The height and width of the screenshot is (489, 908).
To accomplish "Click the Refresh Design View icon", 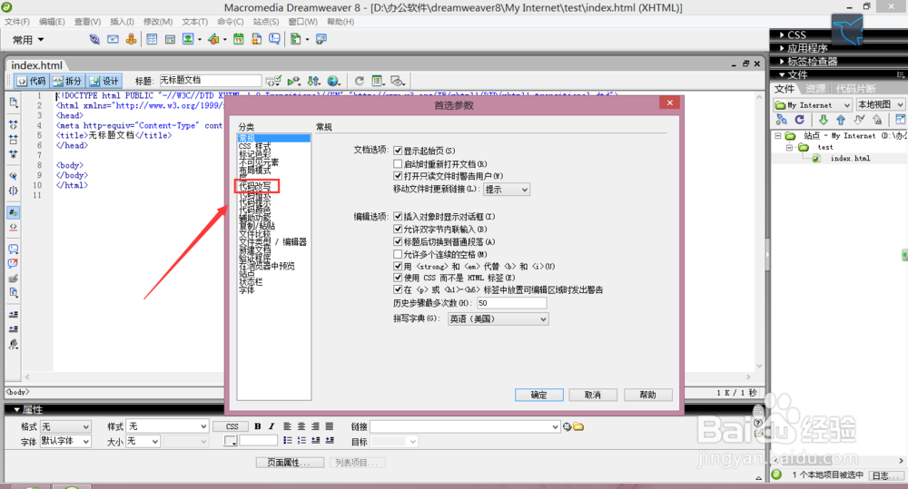I will (x=359, y=81).
